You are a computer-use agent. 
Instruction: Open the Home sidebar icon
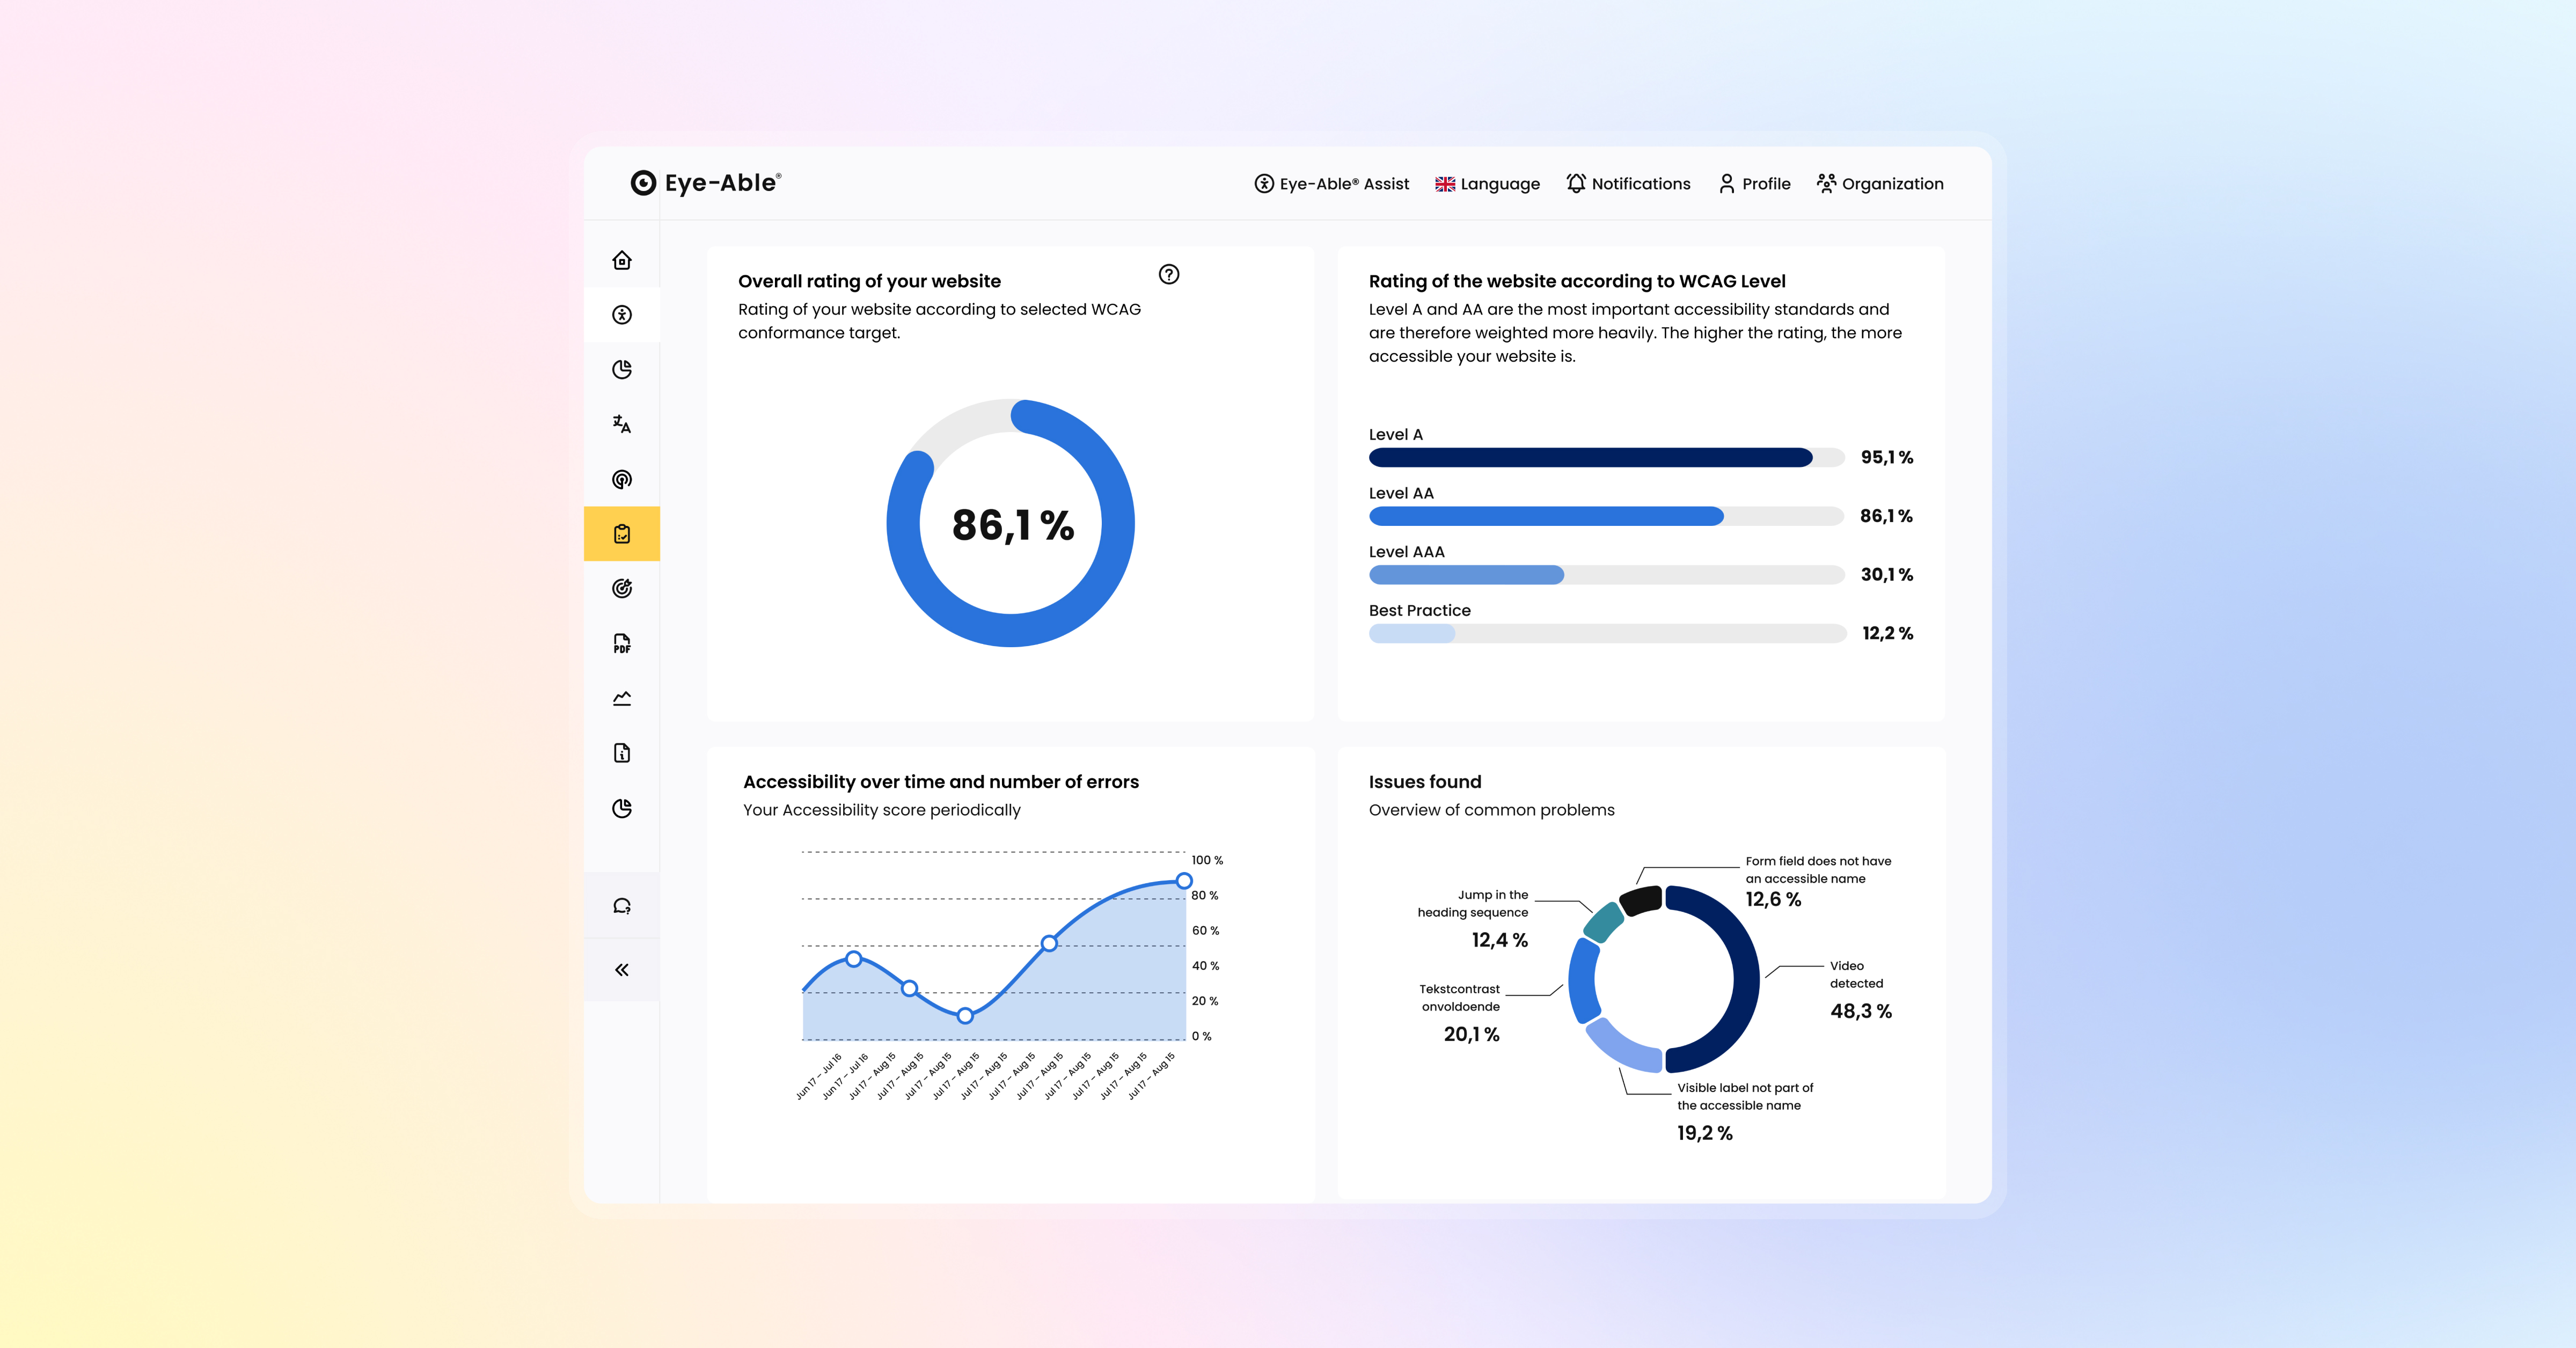[x=622, y=260]
